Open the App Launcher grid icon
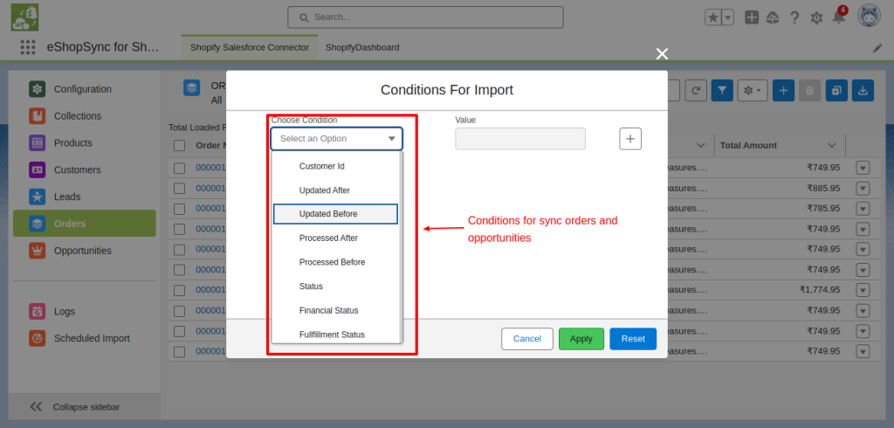 click(28, 47)
